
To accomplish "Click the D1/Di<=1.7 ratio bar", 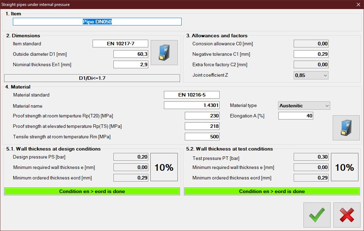I will coord(92,78).
